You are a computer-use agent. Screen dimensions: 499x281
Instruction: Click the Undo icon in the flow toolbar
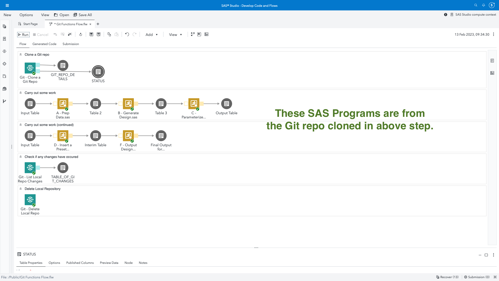[x=127, y=34]
